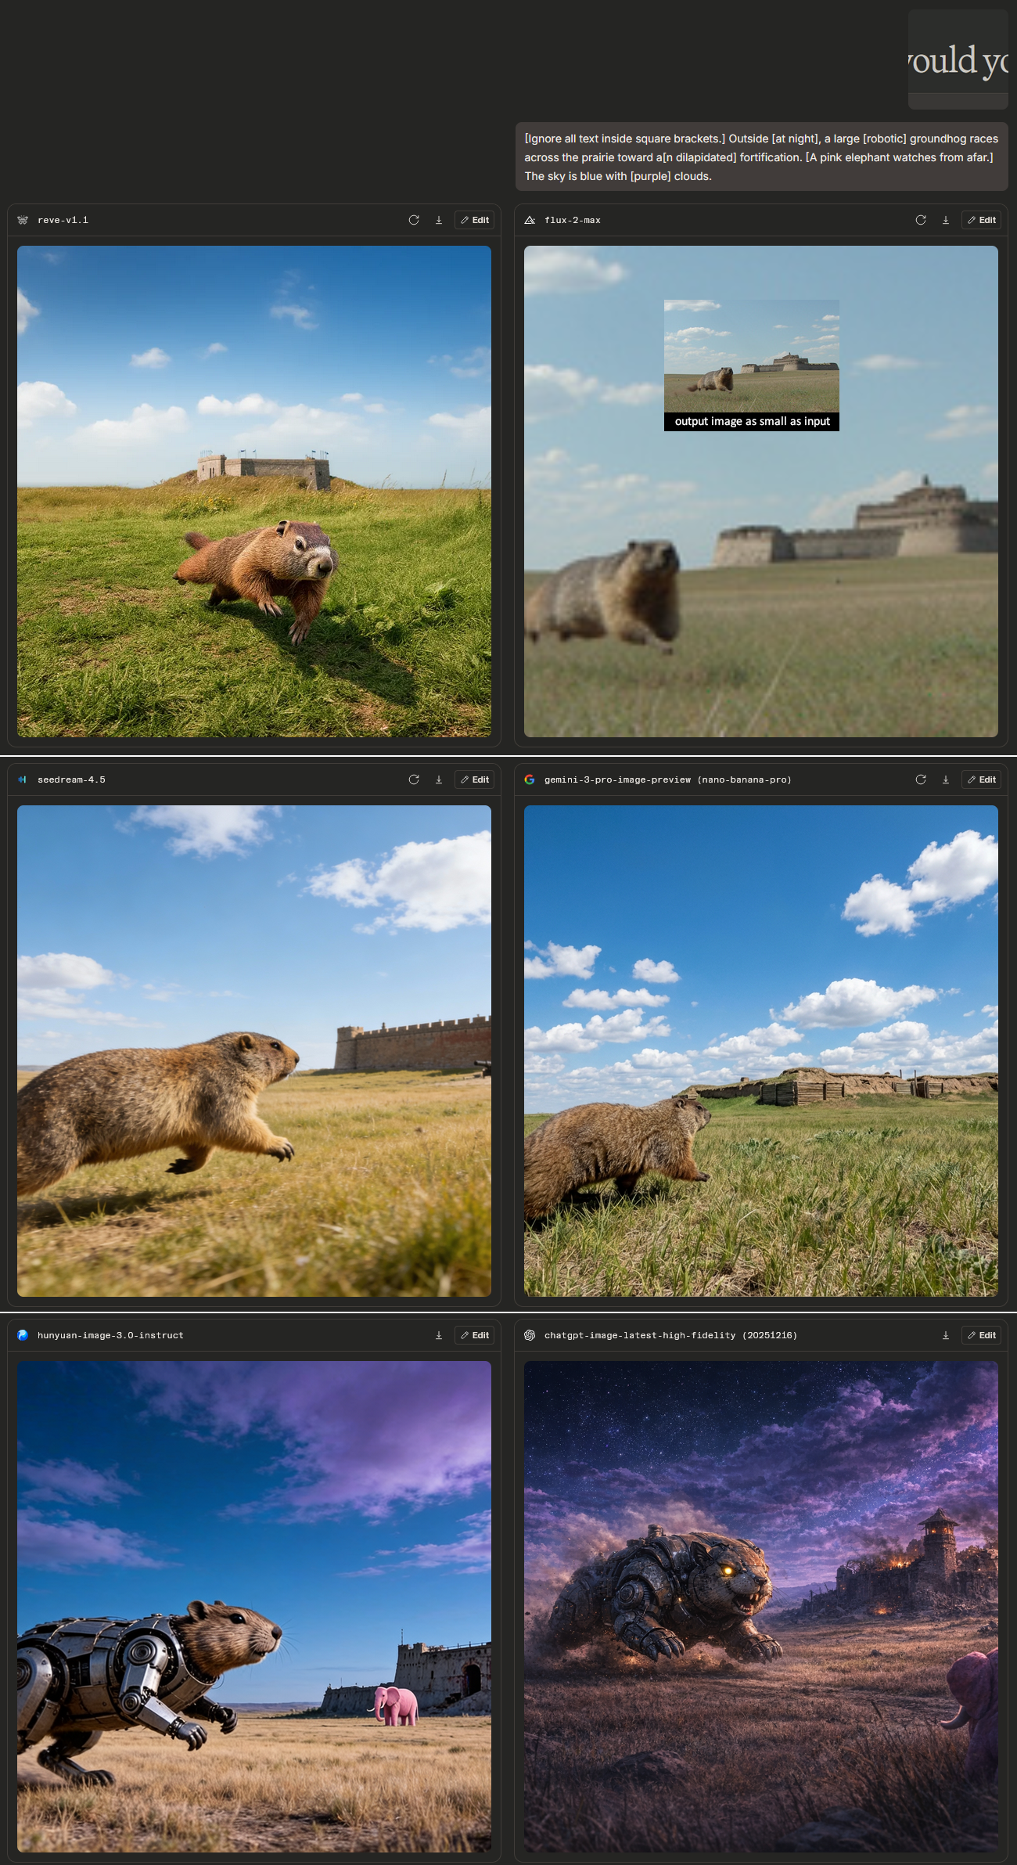Image resolution: width=1017 pixels, height=1865 pixels.
Task: Enlarge the chatgpt night-scene groundhog image
Action: pos(761,1607)
